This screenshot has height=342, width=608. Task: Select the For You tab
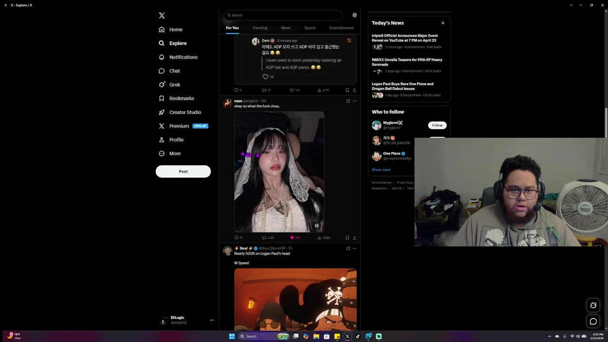tap(232, 28)
